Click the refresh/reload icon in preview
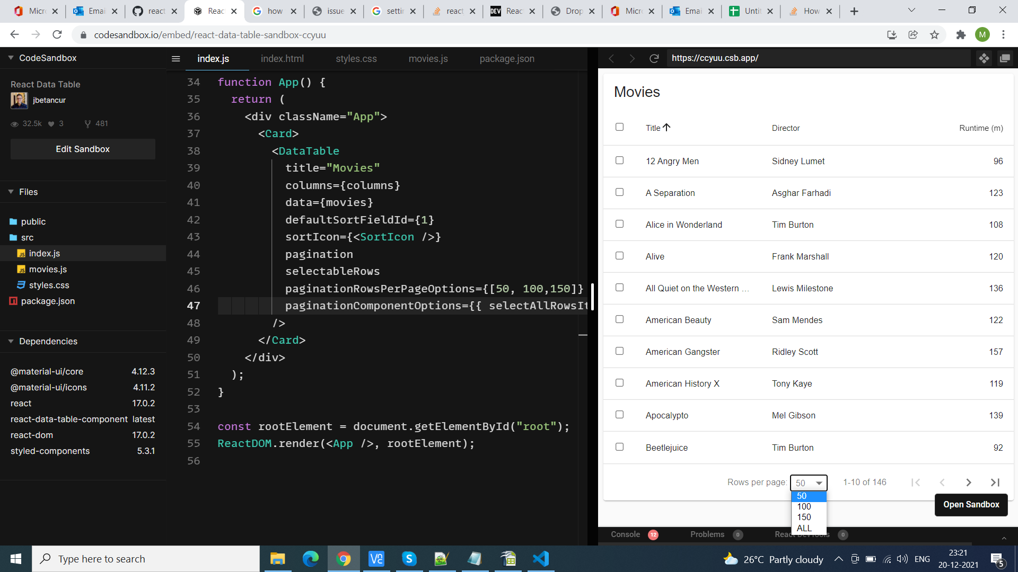The image size is (1018, 572). [654, 58]
